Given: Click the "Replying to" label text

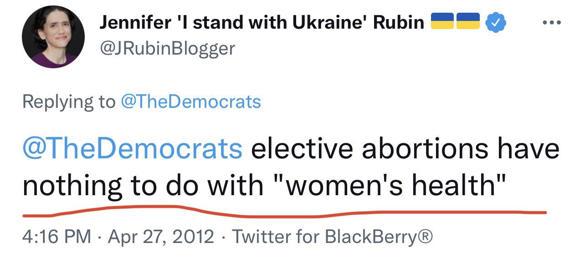Looking at the screenshot, I should tap(68, 101).
